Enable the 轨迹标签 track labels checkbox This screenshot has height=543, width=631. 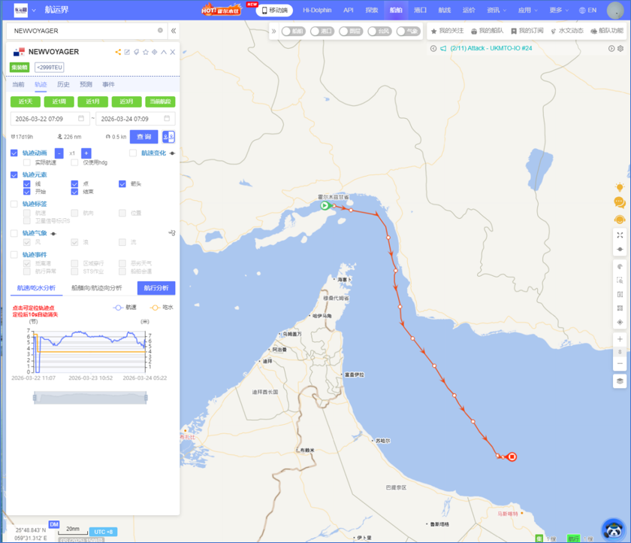[x=14, y=204]
